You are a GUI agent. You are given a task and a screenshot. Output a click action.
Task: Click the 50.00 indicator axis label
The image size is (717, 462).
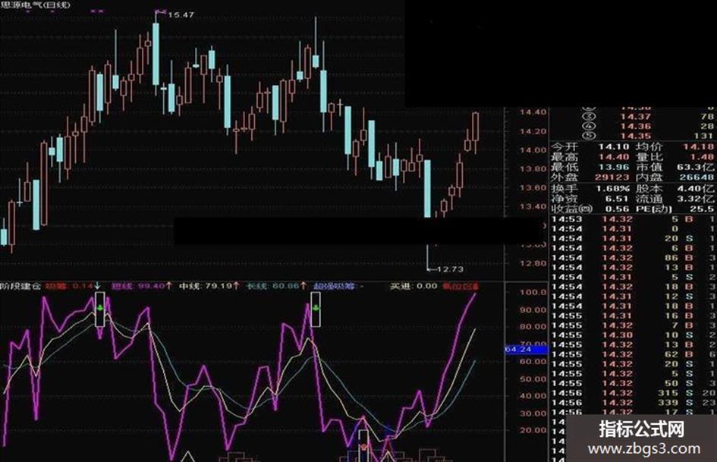pos(533,379)
